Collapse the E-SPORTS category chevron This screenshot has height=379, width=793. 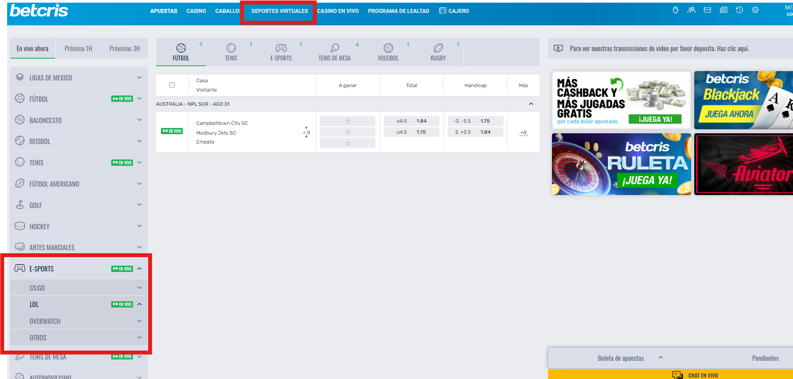tap(139, 268)
